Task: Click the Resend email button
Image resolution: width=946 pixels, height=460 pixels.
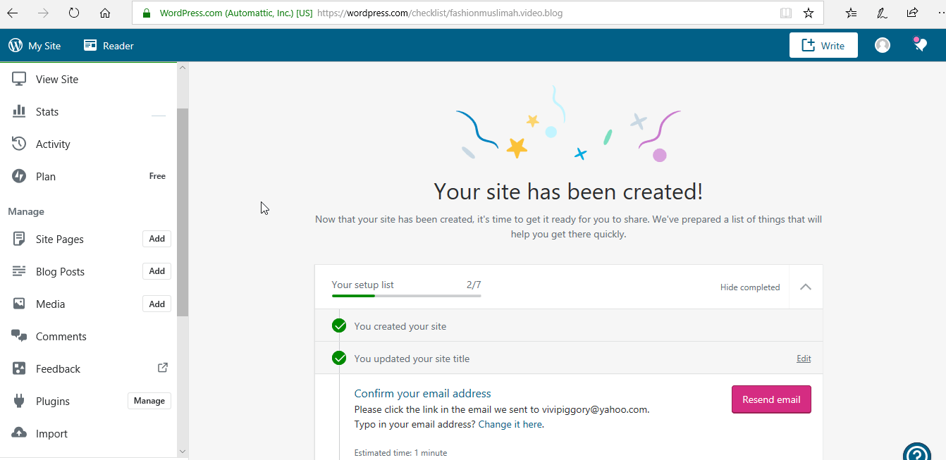Action: (771, 399)
